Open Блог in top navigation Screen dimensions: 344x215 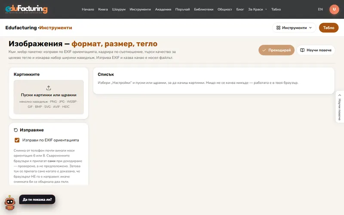pyautogui.click(x=240, y=9)
